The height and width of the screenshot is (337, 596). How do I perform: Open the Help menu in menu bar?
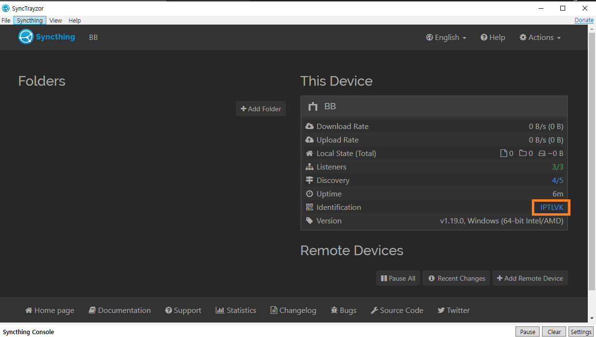75,20
